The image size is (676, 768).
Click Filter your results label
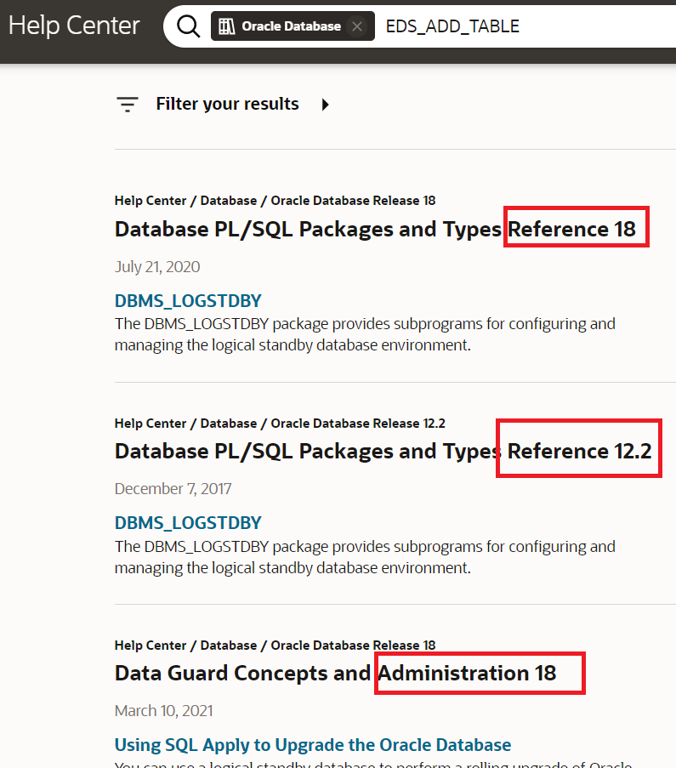point(227,104)
